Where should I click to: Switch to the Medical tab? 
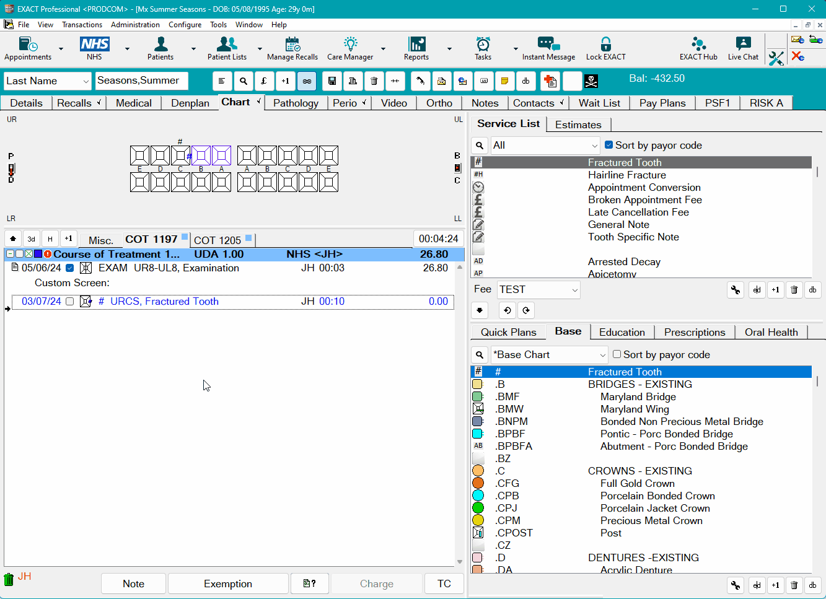pyautogui.click(x=134, y=103)
